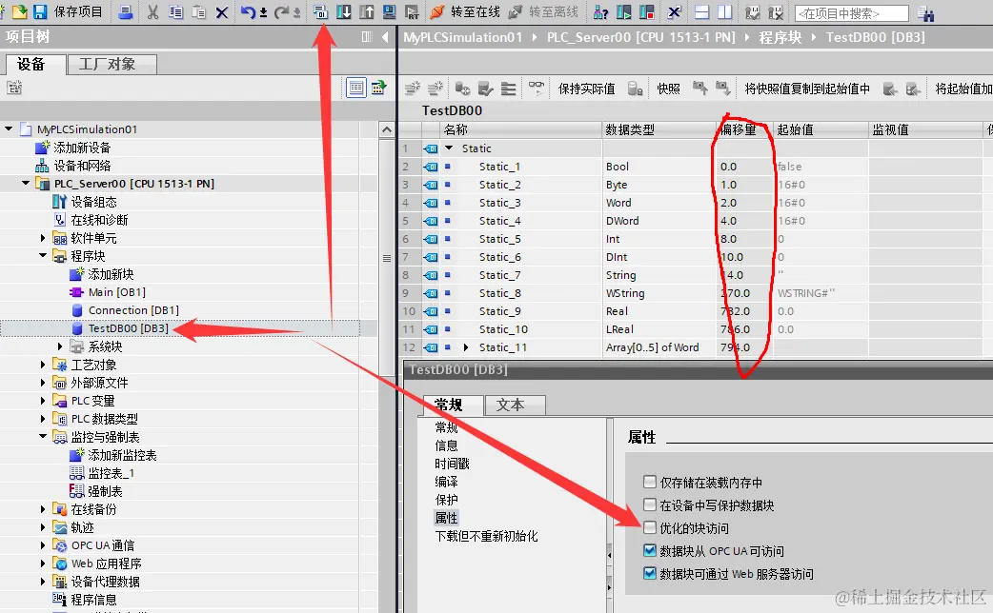Click the Undo arrow icon
Screen dimensions: 993x613
pos(248,11)
